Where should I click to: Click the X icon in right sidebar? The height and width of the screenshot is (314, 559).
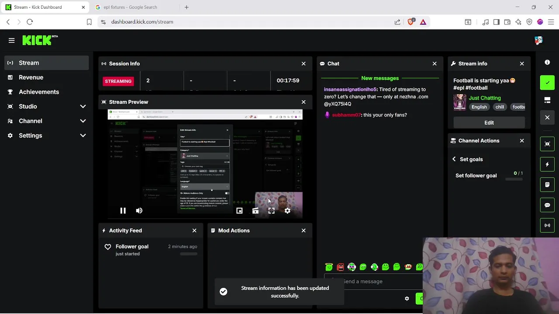pyautogui.click(x=547, y=117)
